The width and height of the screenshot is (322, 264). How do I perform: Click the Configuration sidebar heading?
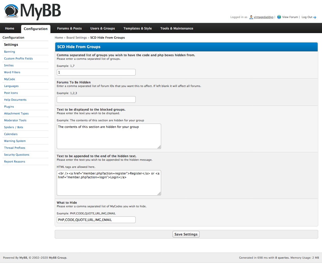click(13, 37)
